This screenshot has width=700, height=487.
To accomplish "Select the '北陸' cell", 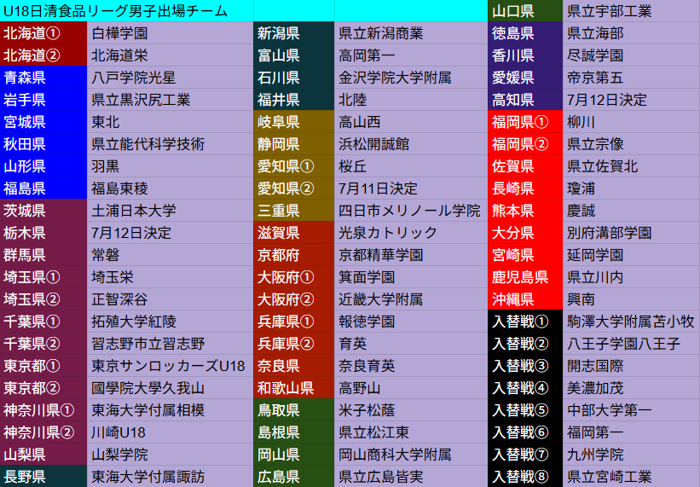I will click(x=411, y=100).
